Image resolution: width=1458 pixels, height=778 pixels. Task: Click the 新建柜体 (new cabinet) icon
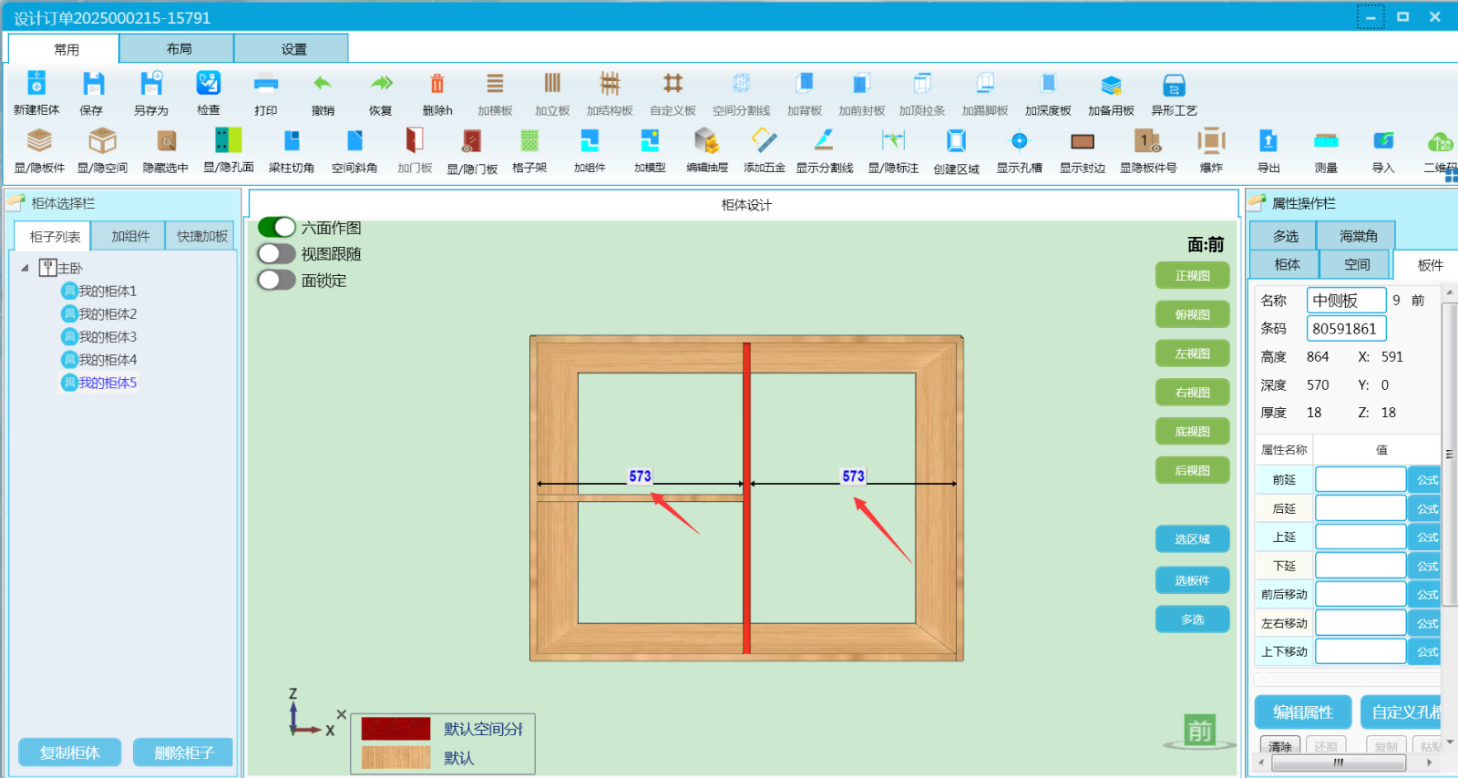[36, 85]
